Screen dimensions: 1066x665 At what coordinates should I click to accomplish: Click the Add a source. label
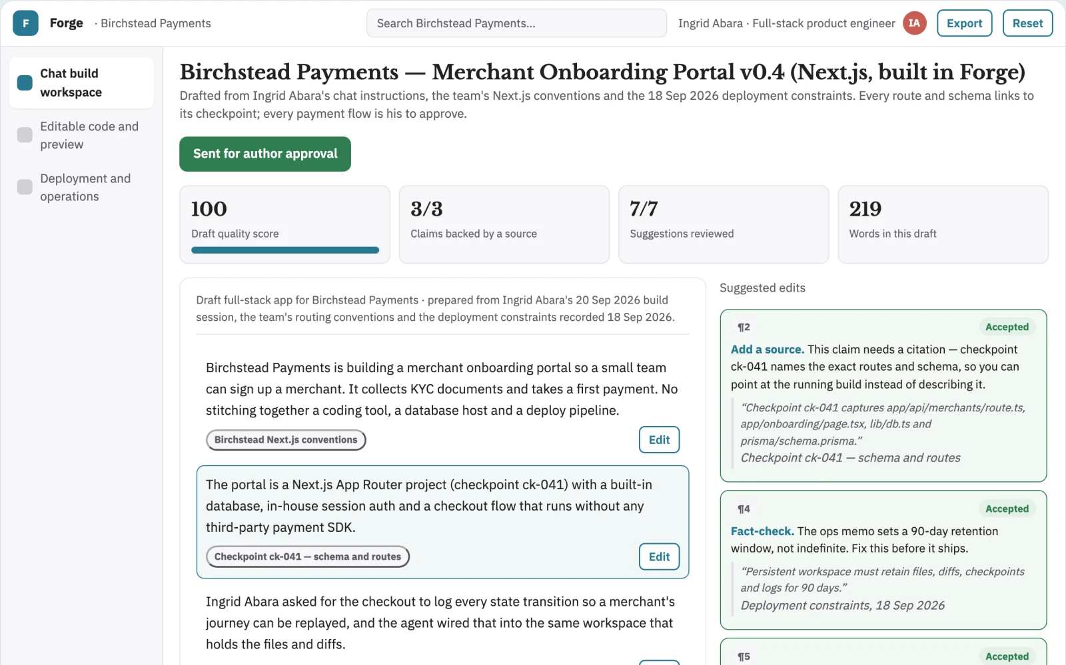pyautogui.click(x=768, y=349)
